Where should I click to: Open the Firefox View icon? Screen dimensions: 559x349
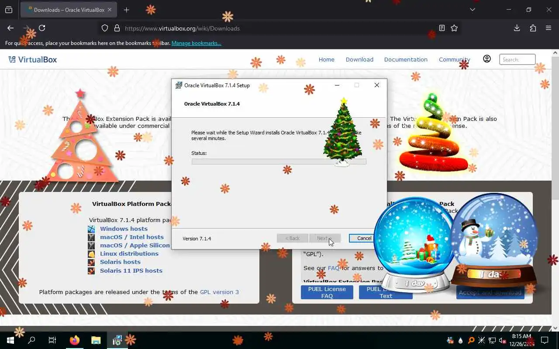(x=9, y=10)
